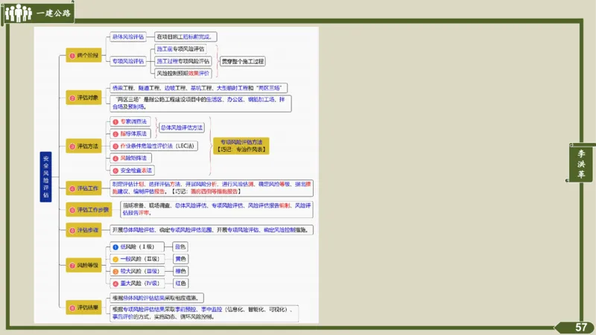Viewport: 596px width, 335px height.
Task: Click the number badge on 风险等级
Action: click(x=72, y=266)
